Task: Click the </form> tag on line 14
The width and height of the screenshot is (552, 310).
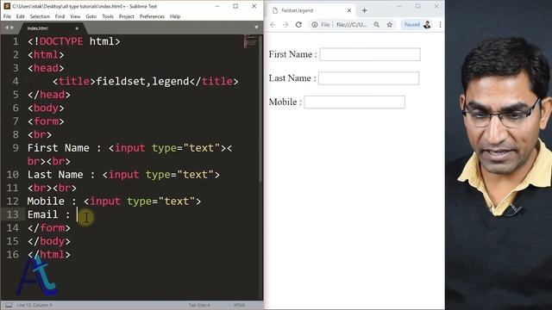Action: click(x=49, y=228)
